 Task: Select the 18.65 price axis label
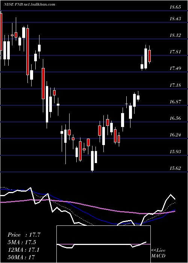[x=175, y=7]
